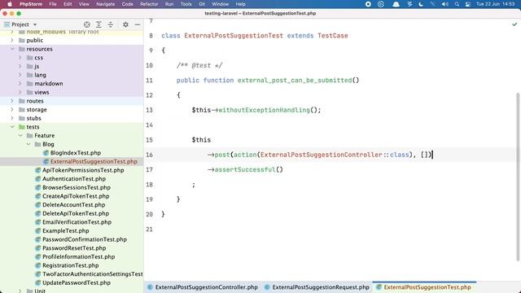Open the PhpStorm application menu
521x293 pixels.
point(31,4)
